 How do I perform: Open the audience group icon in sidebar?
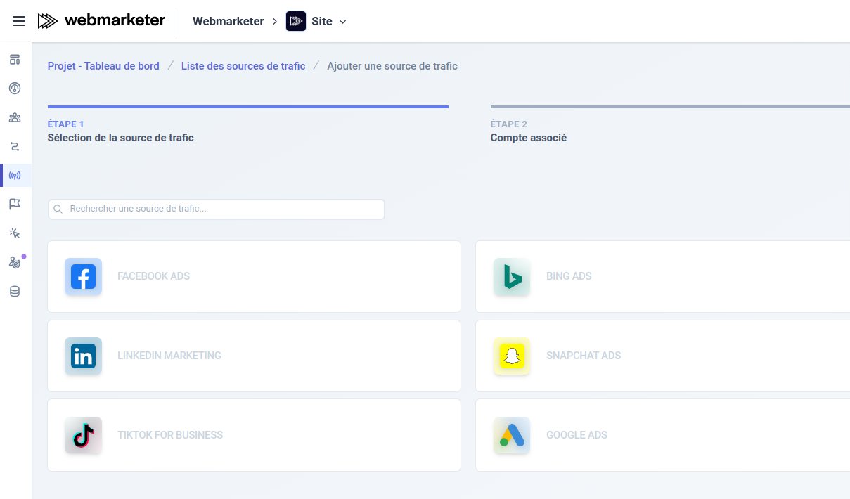click(15, 117)
